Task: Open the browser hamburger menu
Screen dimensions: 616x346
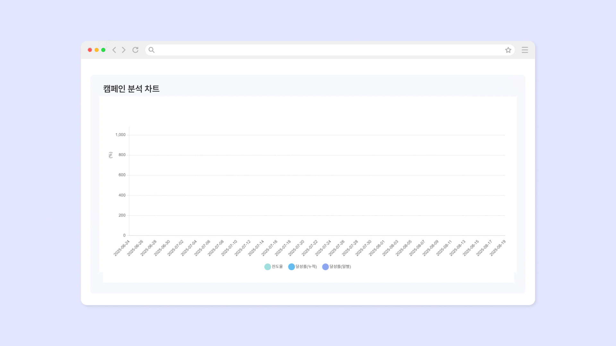Action: tap(525, 50)
